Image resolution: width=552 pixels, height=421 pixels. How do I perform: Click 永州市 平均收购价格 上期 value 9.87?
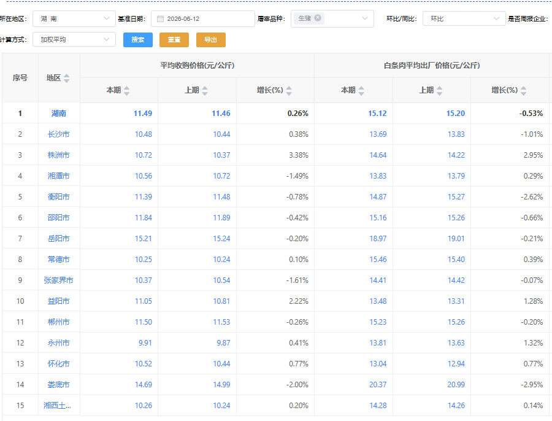[x=223, y=343]
